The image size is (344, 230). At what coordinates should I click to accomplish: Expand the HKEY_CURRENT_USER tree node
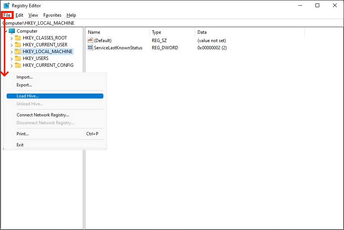(x=11, y=45)
